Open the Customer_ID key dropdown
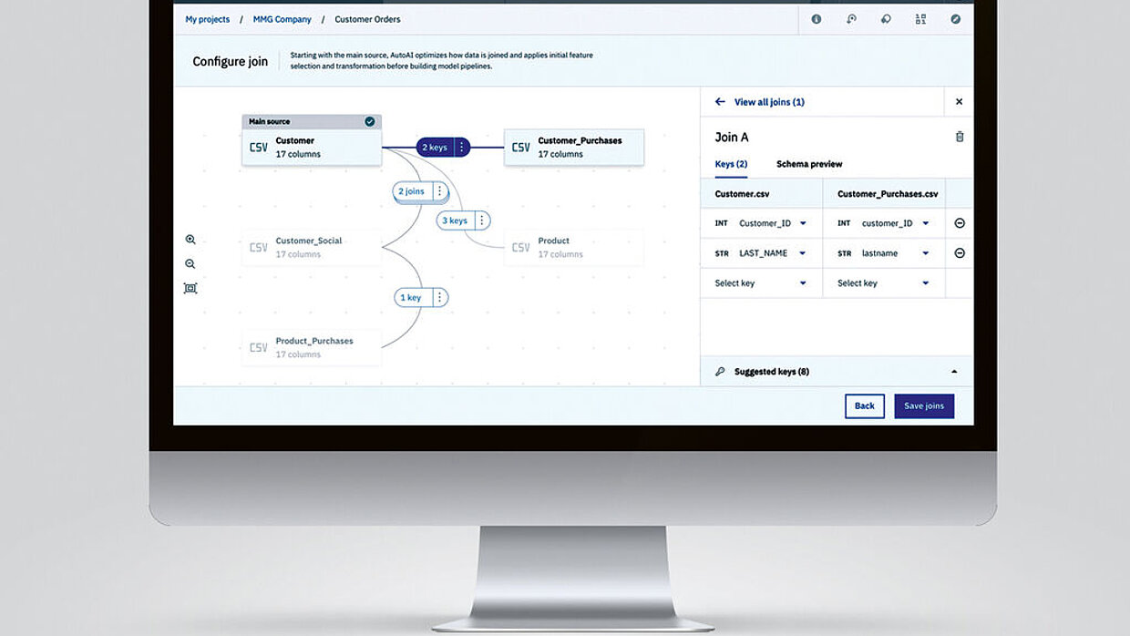 [x=803, y=223]
